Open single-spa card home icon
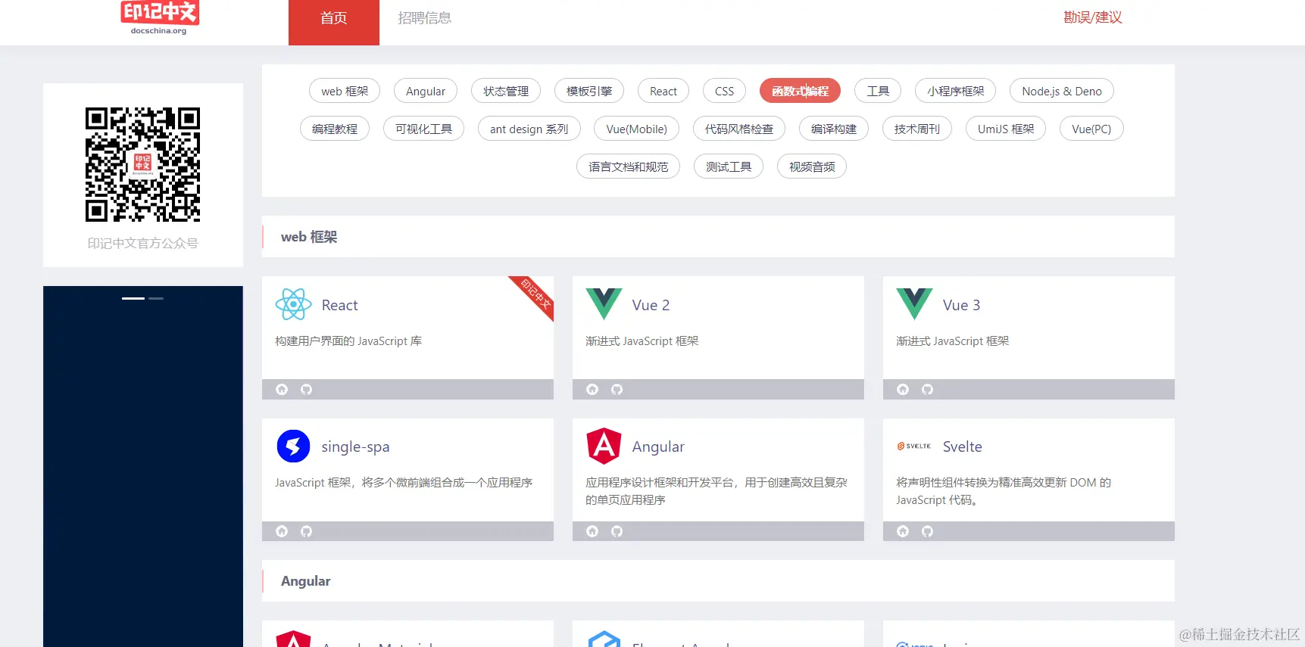Screen dimensions: 1305x647 click(x=282, y=531)
